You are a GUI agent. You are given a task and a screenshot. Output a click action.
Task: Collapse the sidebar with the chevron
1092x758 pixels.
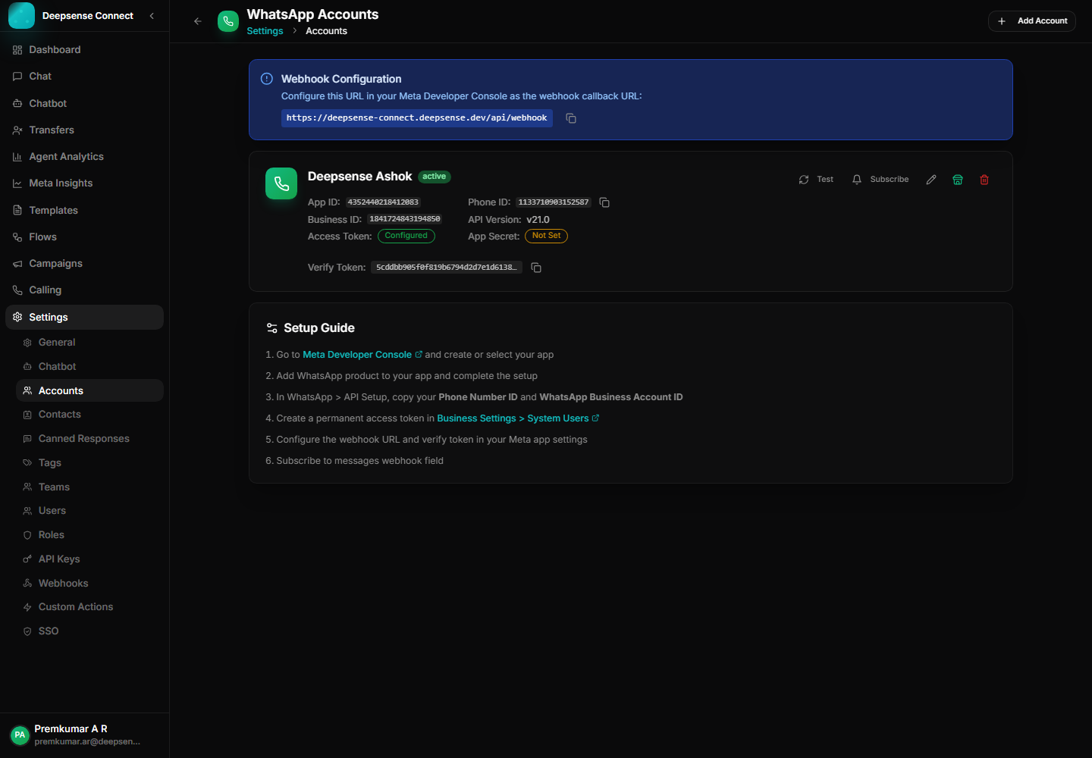pyautogui.click(x=150, y=15)
